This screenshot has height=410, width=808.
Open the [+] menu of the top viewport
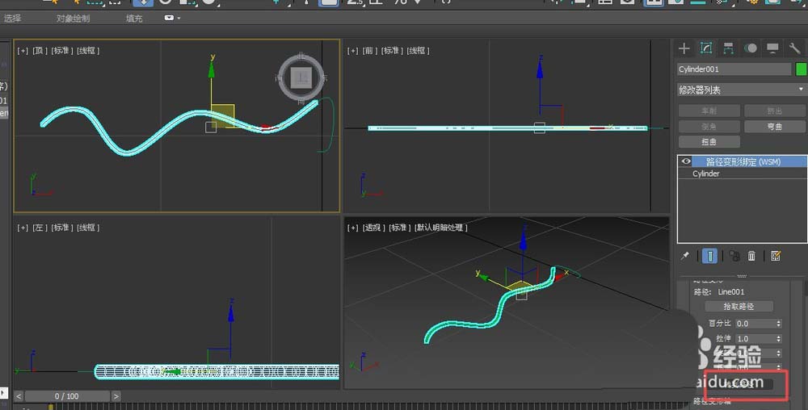[23, 51]
